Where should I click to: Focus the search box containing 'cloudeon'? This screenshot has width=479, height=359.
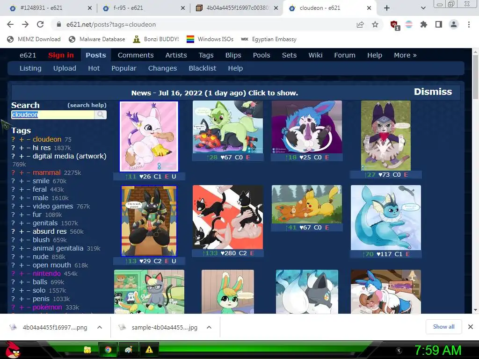pyautogui.click(x=52, y=115)
